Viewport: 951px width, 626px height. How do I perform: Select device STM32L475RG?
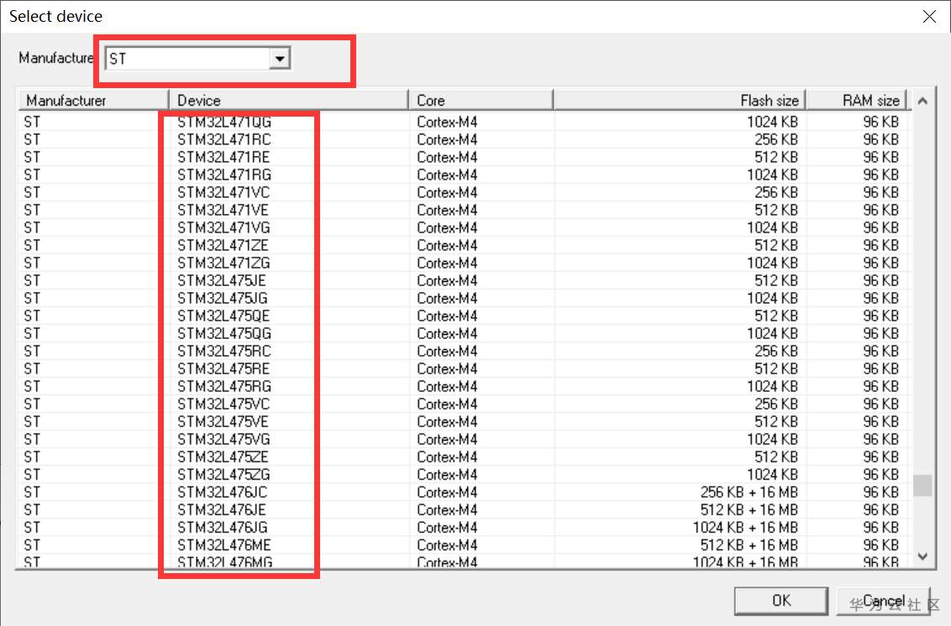pyautogui.click(x=224, y=385)
